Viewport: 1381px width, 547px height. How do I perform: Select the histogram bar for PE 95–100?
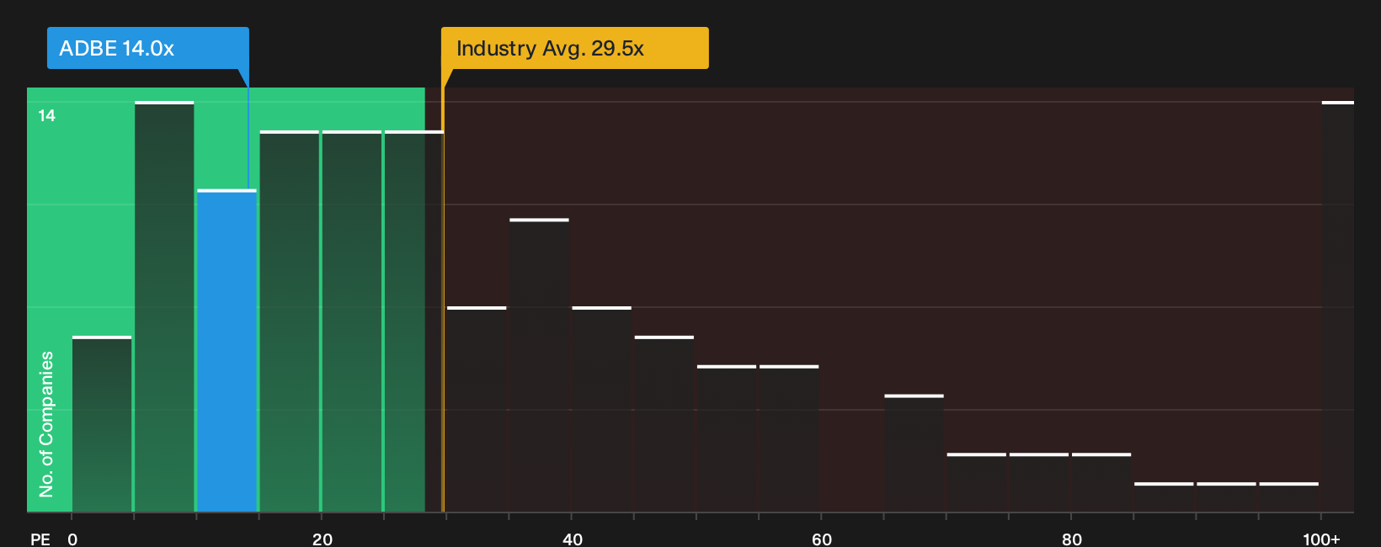pos(1289,497)
